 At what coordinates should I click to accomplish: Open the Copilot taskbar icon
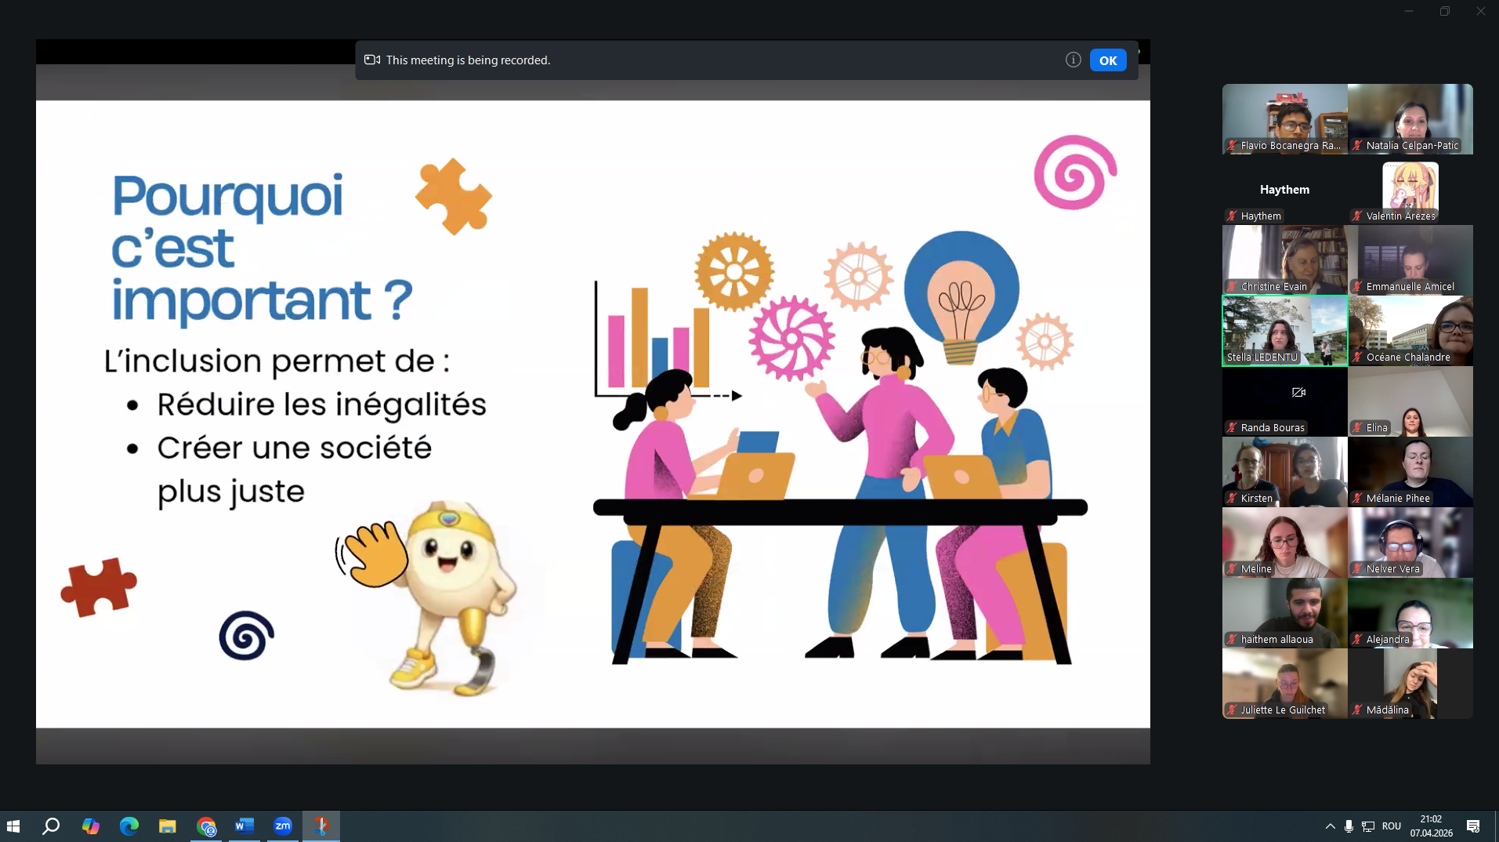pyautogui.click(x=90, y=826)
